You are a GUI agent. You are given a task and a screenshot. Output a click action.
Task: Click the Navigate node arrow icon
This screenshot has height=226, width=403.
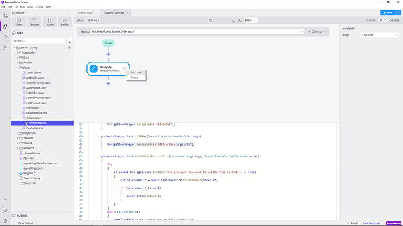pyautogui.click(x=93, y=69)
